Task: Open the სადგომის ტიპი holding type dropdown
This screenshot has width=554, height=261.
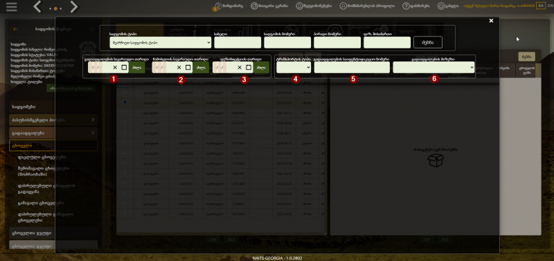Action: pos(161,43)
